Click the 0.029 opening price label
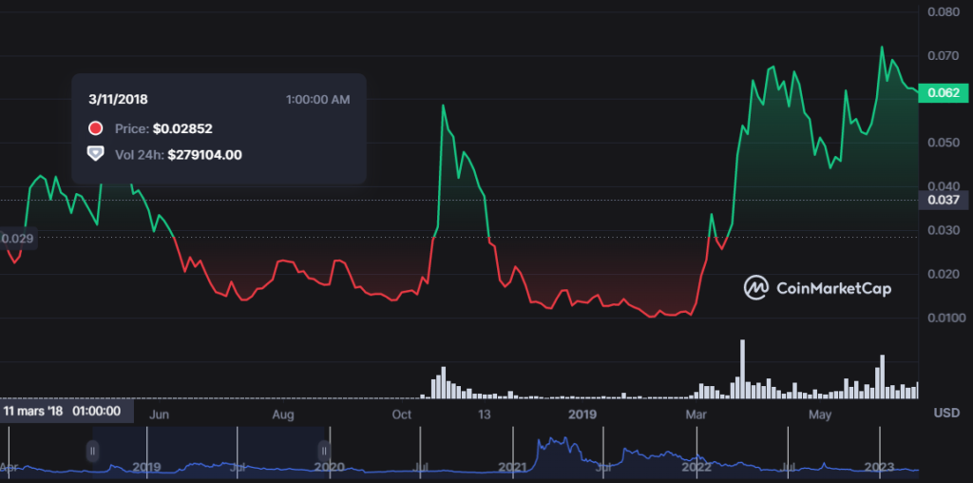The width and height of the screenshot is (973, 483). click(17, 238)
